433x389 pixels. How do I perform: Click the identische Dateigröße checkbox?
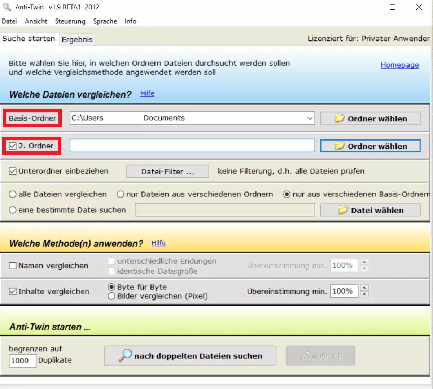(111, 271)
